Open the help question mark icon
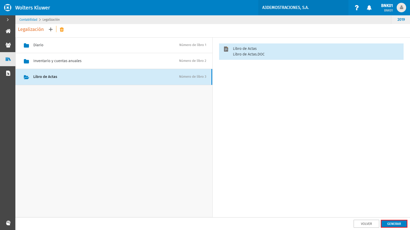Screen dimensions: 410x230 pos(357,8)
